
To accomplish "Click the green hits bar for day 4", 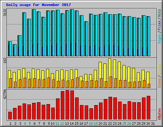I will point(23,30).
